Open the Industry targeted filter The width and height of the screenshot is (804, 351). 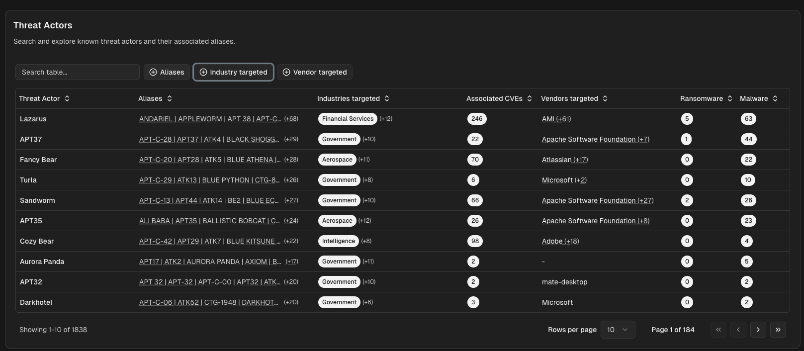[x=233, y=72]
